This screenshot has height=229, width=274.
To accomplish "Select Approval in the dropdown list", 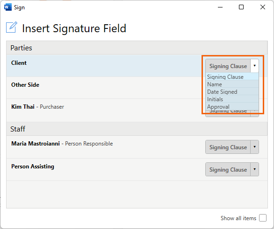I will click(x=232, y=106).
